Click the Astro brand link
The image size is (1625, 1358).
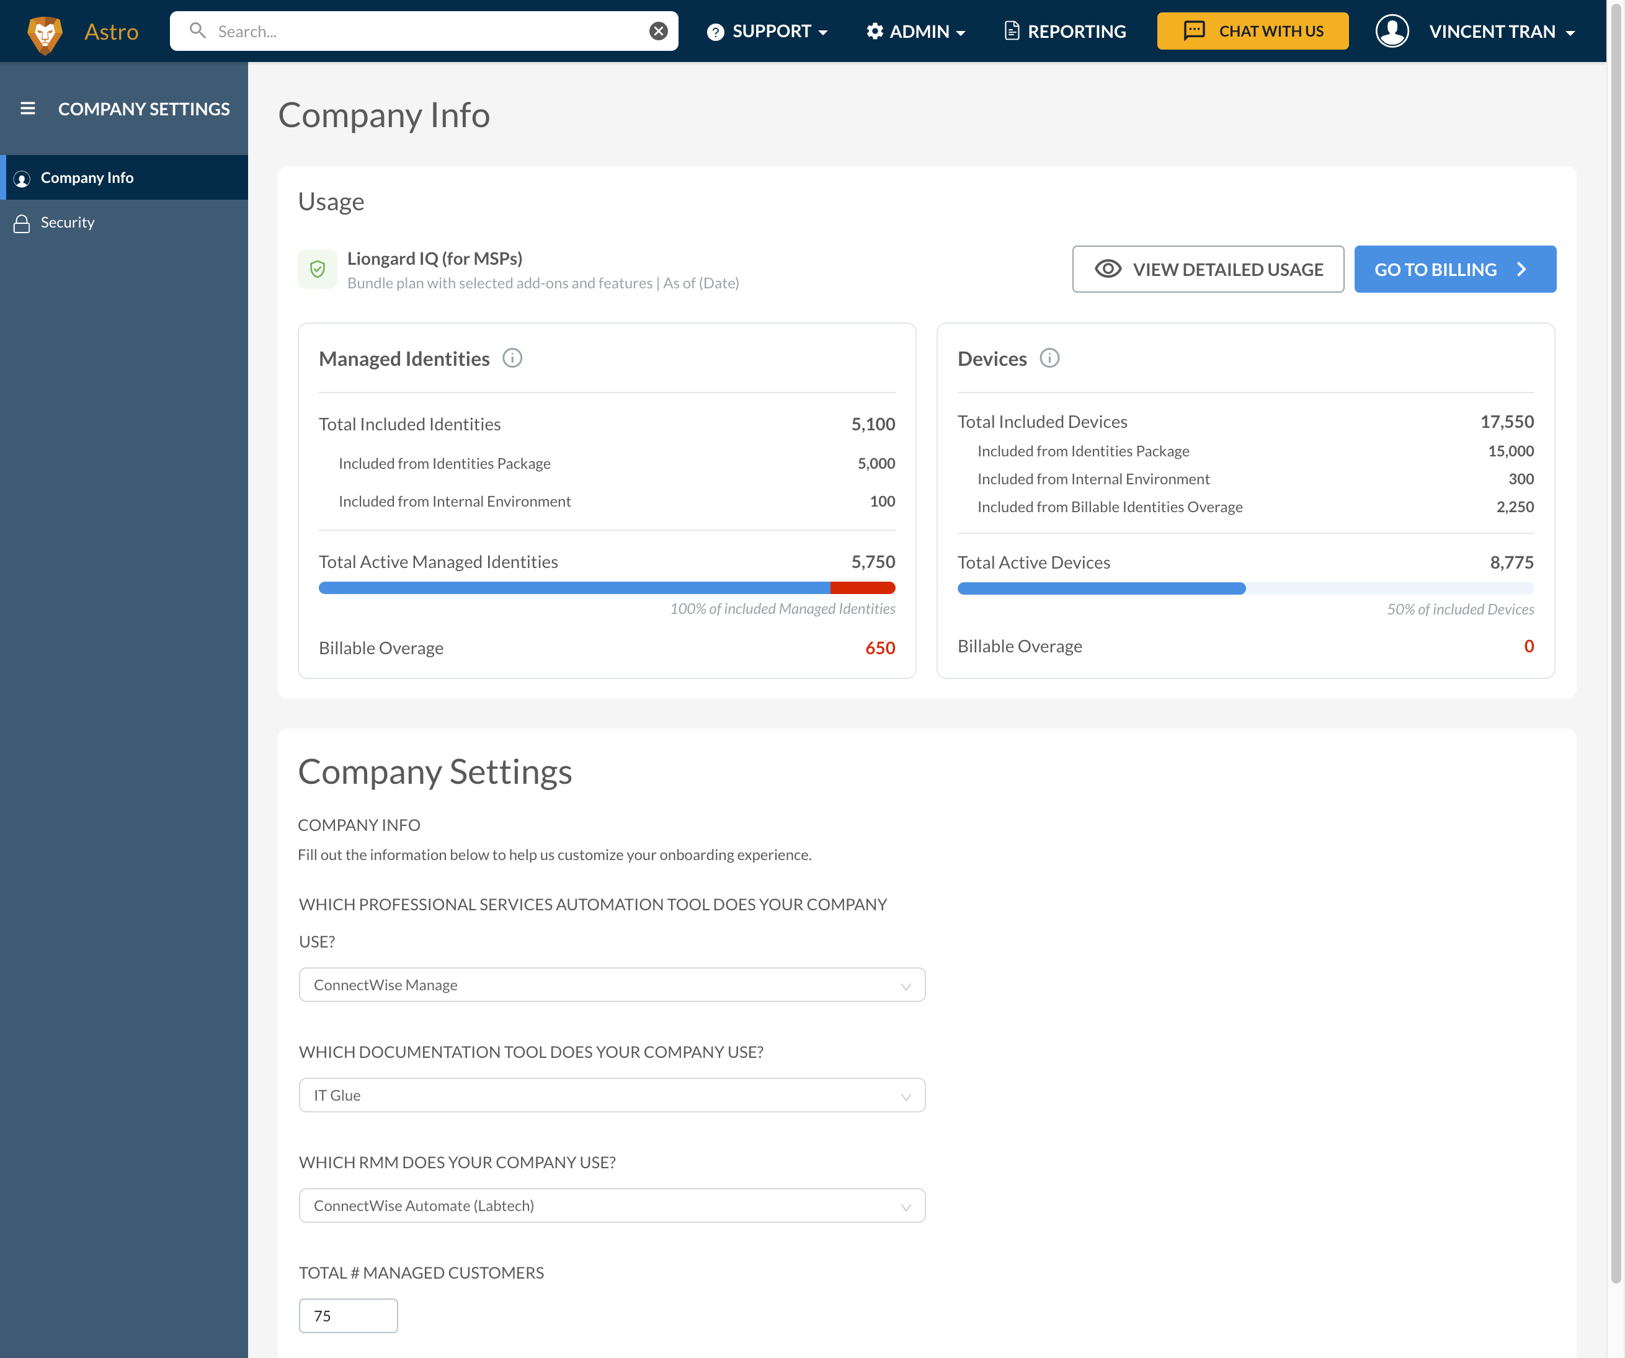click(112, 31)
